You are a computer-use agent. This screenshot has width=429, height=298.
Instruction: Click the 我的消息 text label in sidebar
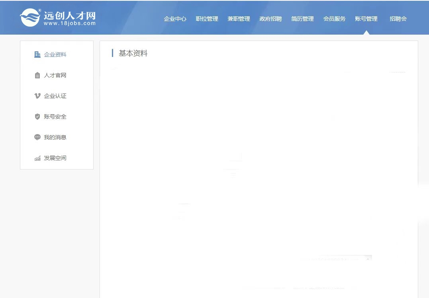point(55,137)
